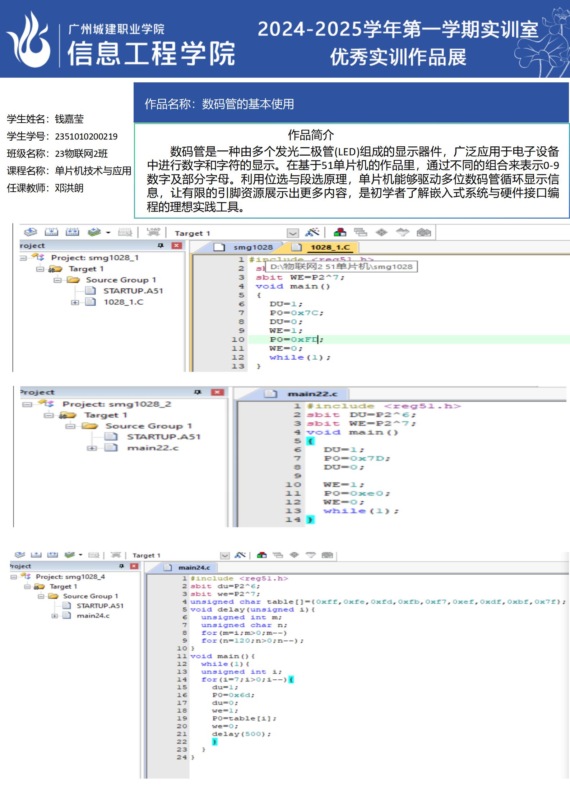Select the main22.c editor tab
Screen dimensions: 570x807
pos(312,394)
